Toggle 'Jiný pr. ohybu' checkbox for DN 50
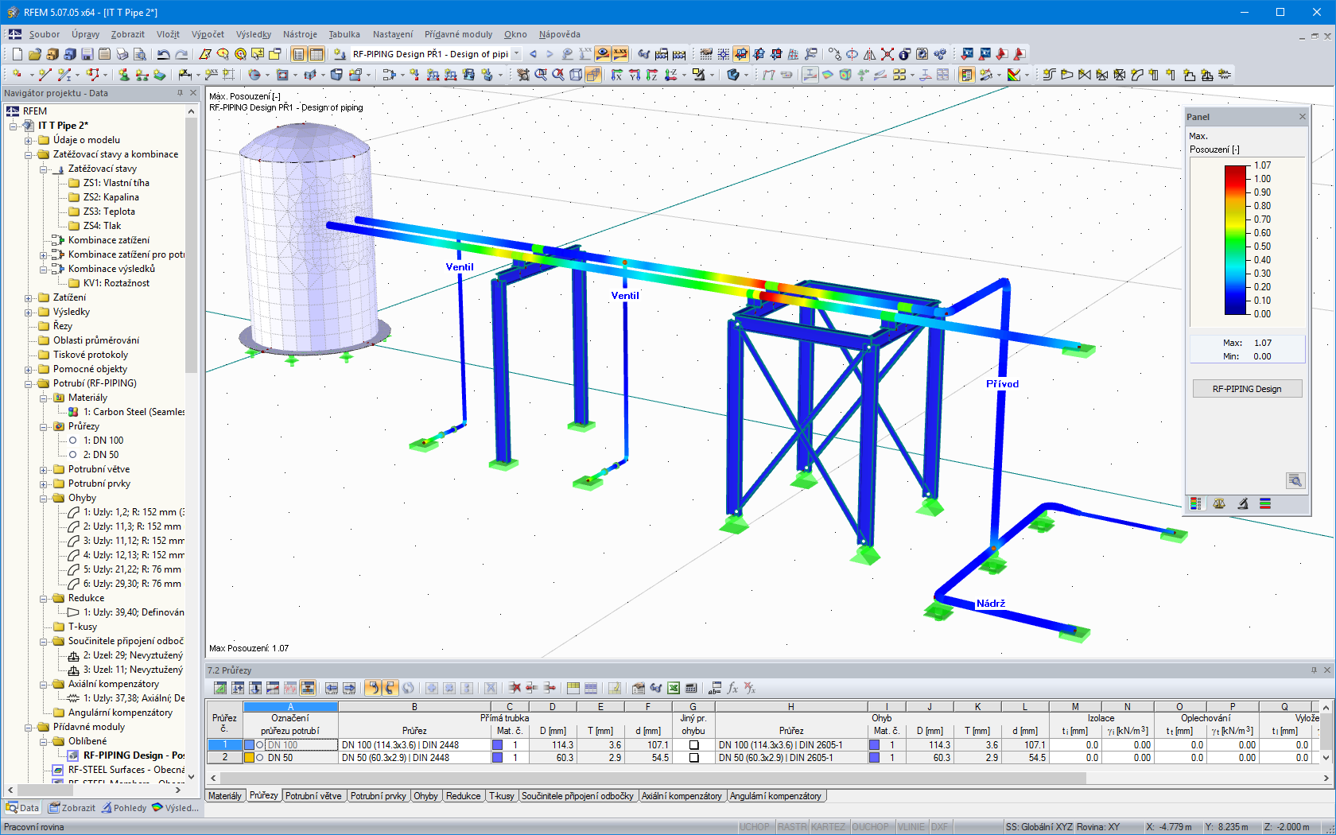This screenshot has width=1336, height=835. (x=693, y=758)
